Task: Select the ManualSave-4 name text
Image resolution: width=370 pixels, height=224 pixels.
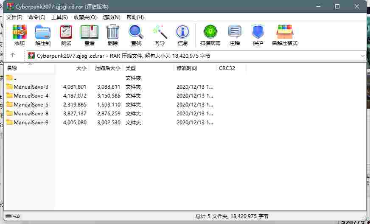Action: (x=31, y=96)
